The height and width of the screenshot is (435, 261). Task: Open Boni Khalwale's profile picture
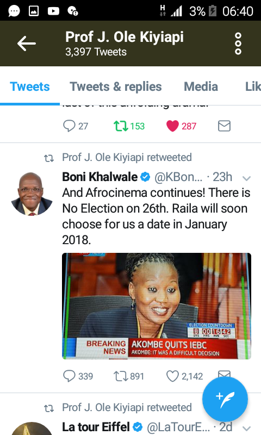pos(32,194)
